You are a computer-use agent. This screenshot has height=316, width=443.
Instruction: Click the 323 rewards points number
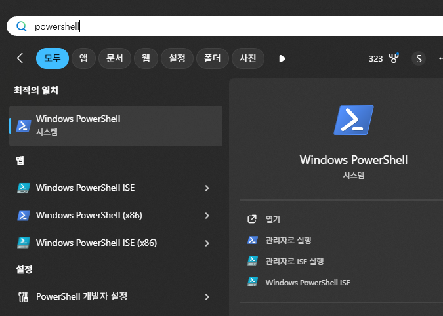tap(376, 59)
